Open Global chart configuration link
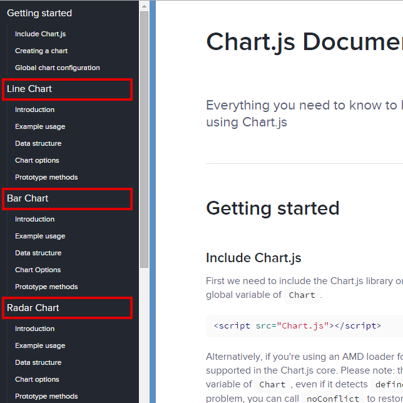The height and width of the screenshot is (403, 403). pos(58,68)
